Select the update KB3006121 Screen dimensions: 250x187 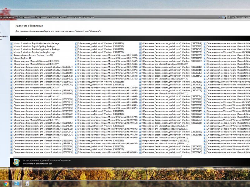pos(165,144)
